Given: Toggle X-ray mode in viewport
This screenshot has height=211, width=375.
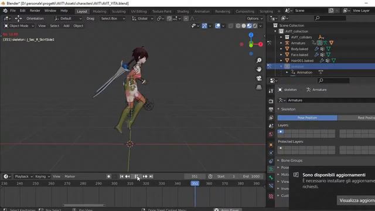Looking at the screenshot, I should pos(230,26).
